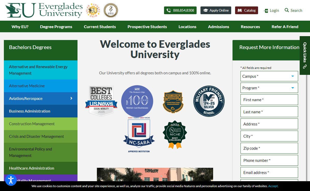This screenshot has width=310, height=191.
Task: Click the campus building photo
Action: click(x=155, y=174)
